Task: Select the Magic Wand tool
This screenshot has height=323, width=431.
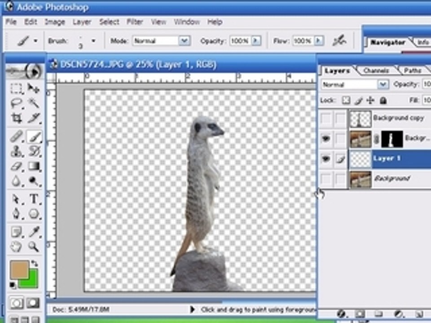Action: [x=34, y=104]
